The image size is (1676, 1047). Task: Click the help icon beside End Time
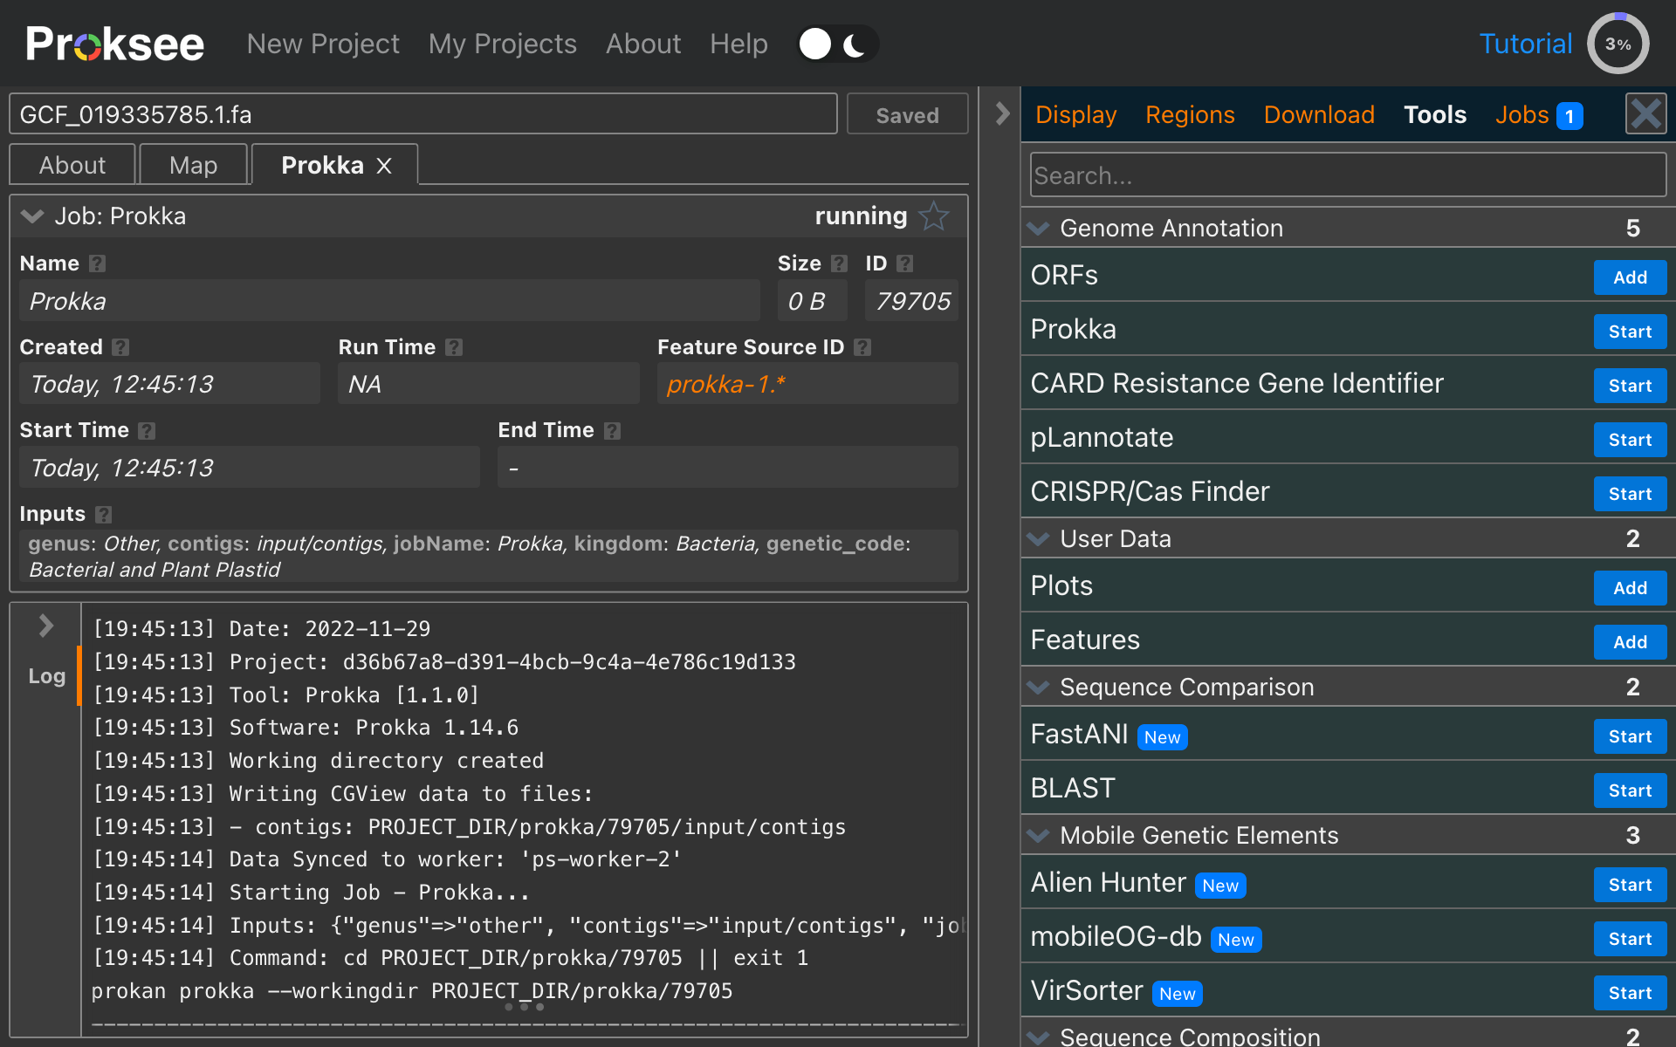(x=613, y=430)
